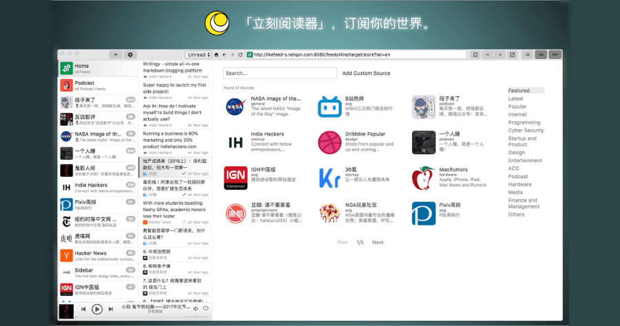Open 鬼影人间 feed in sidebar
Screen dimensions: 620x326
tap(98, 170)
